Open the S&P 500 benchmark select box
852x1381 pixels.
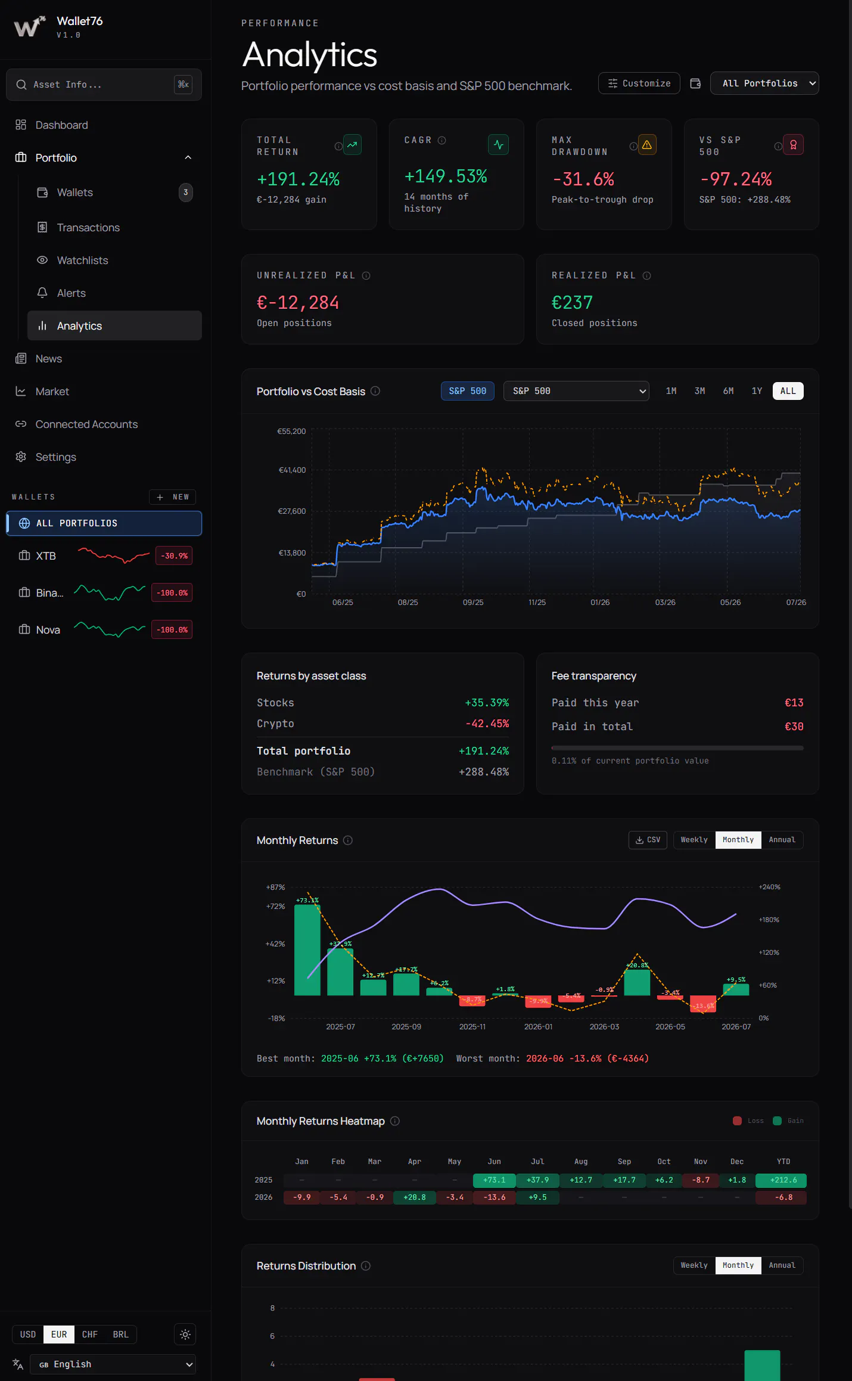pyautogui.click(x=576, y=391)
